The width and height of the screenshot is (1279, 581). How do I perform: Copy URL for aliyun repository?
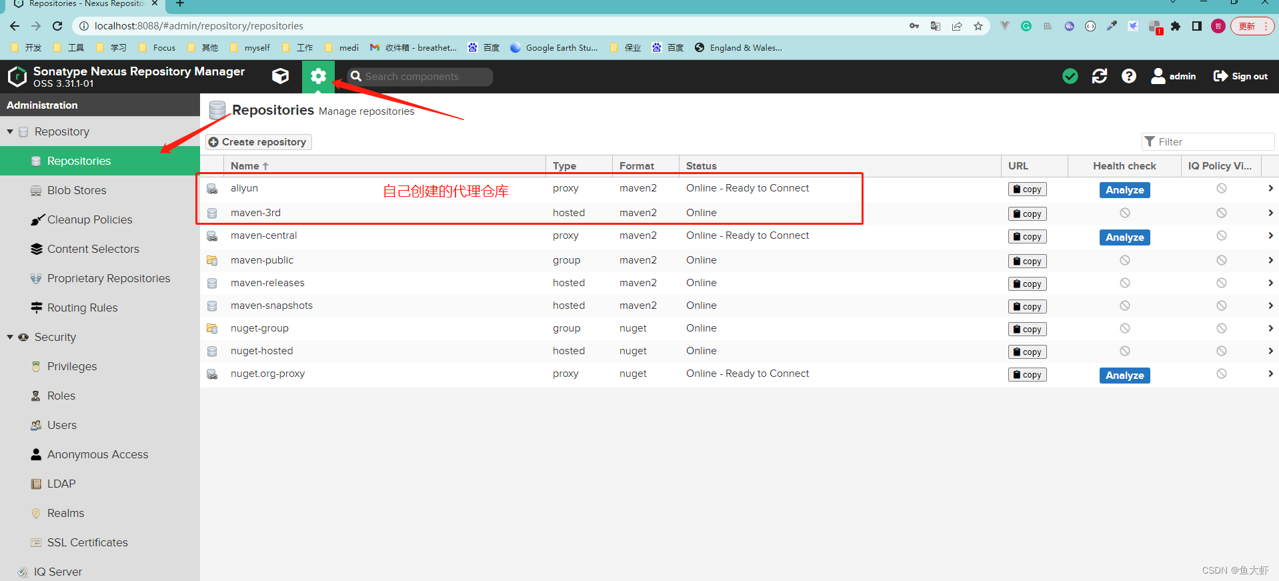[x=1027, y=189]
